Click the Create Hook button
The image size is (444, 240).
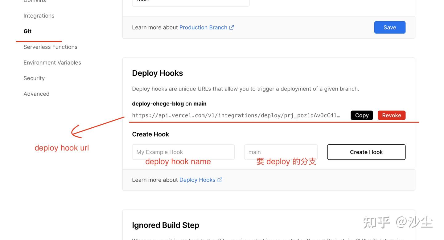pos(366,152)
